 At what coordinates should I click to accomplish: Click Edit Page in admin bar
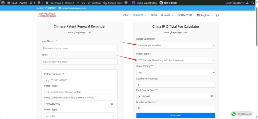tap(94, 3)
